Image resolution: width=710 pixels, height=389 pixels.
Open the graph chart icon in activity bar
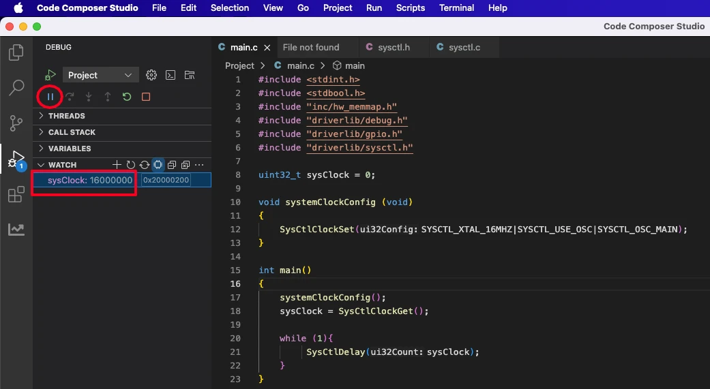[16, 230]
